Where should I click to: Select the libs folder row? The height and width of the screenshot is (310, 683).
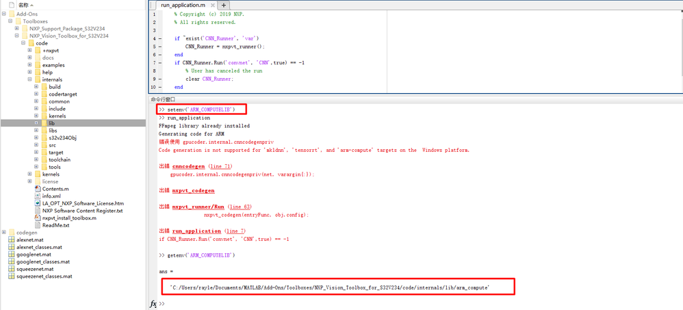tap(73, 131)
